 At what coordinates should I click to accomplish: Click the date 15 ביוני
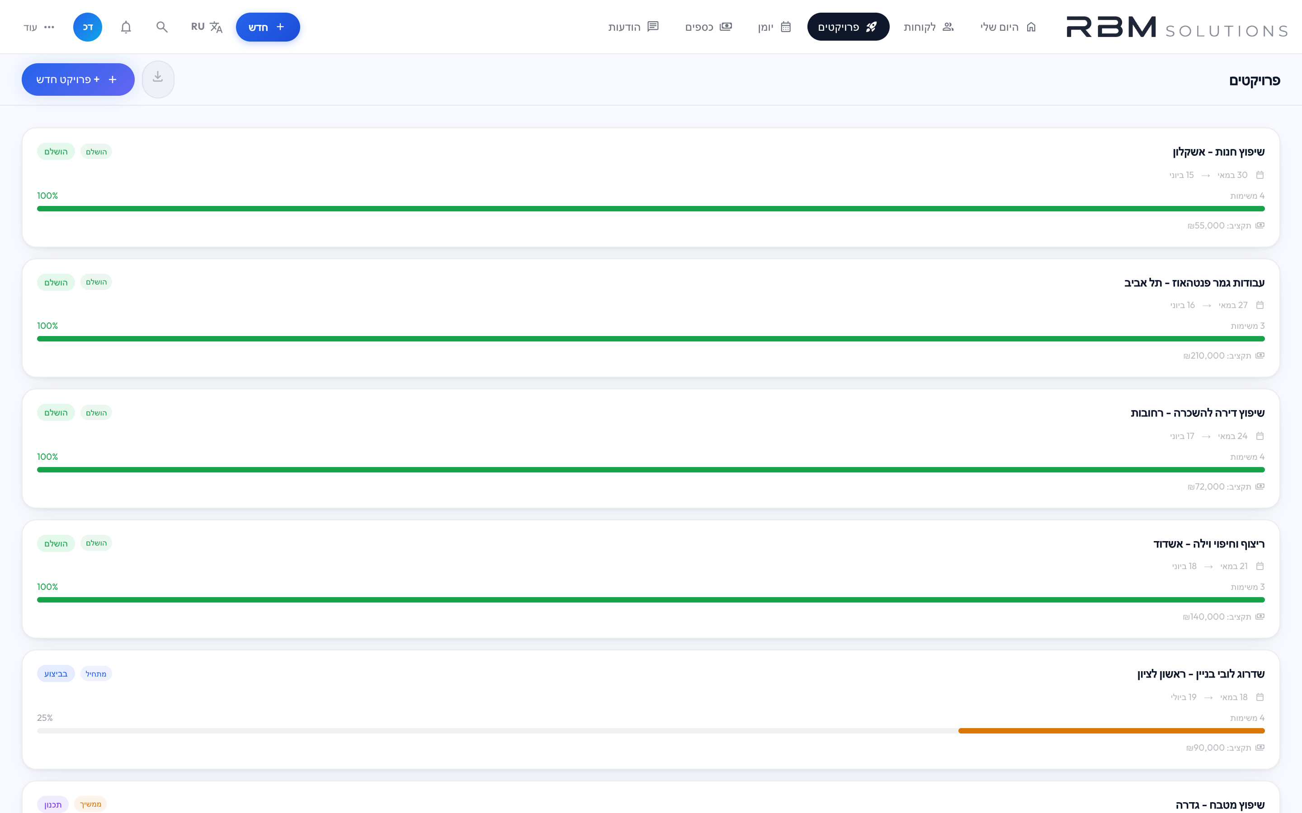coord(1181,175)
